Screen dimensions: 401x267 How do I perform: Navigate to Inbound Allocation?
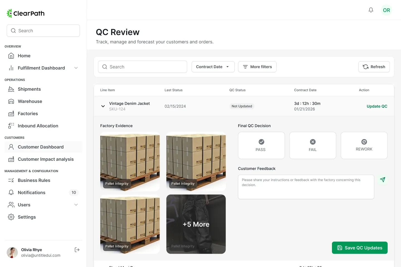click(43, 126)
